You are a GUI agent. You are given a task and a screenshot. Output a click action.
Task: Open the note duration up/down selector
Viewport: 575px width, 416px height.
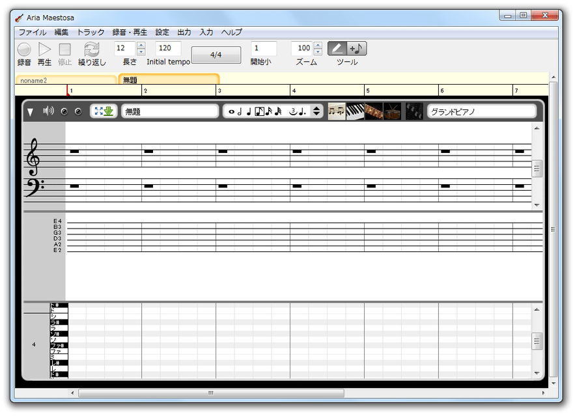click(x=316, y=111)
